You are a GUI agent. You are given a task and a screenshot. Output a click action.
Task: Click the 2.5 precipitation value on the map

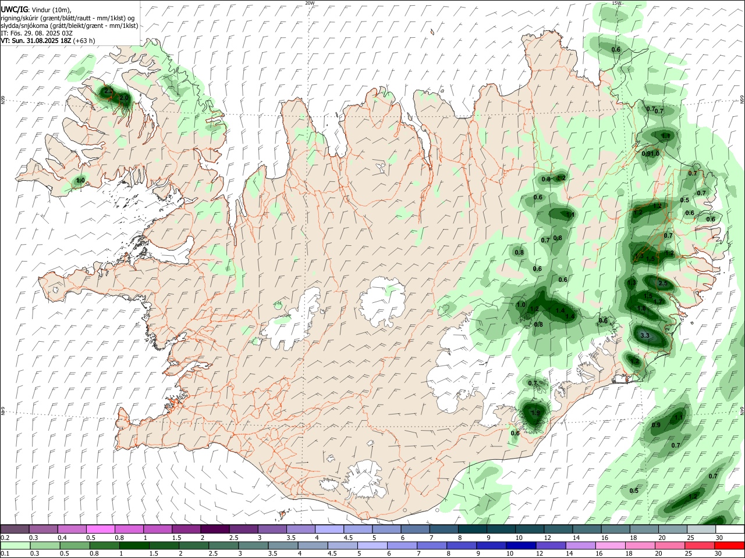[x=663, y=284]
